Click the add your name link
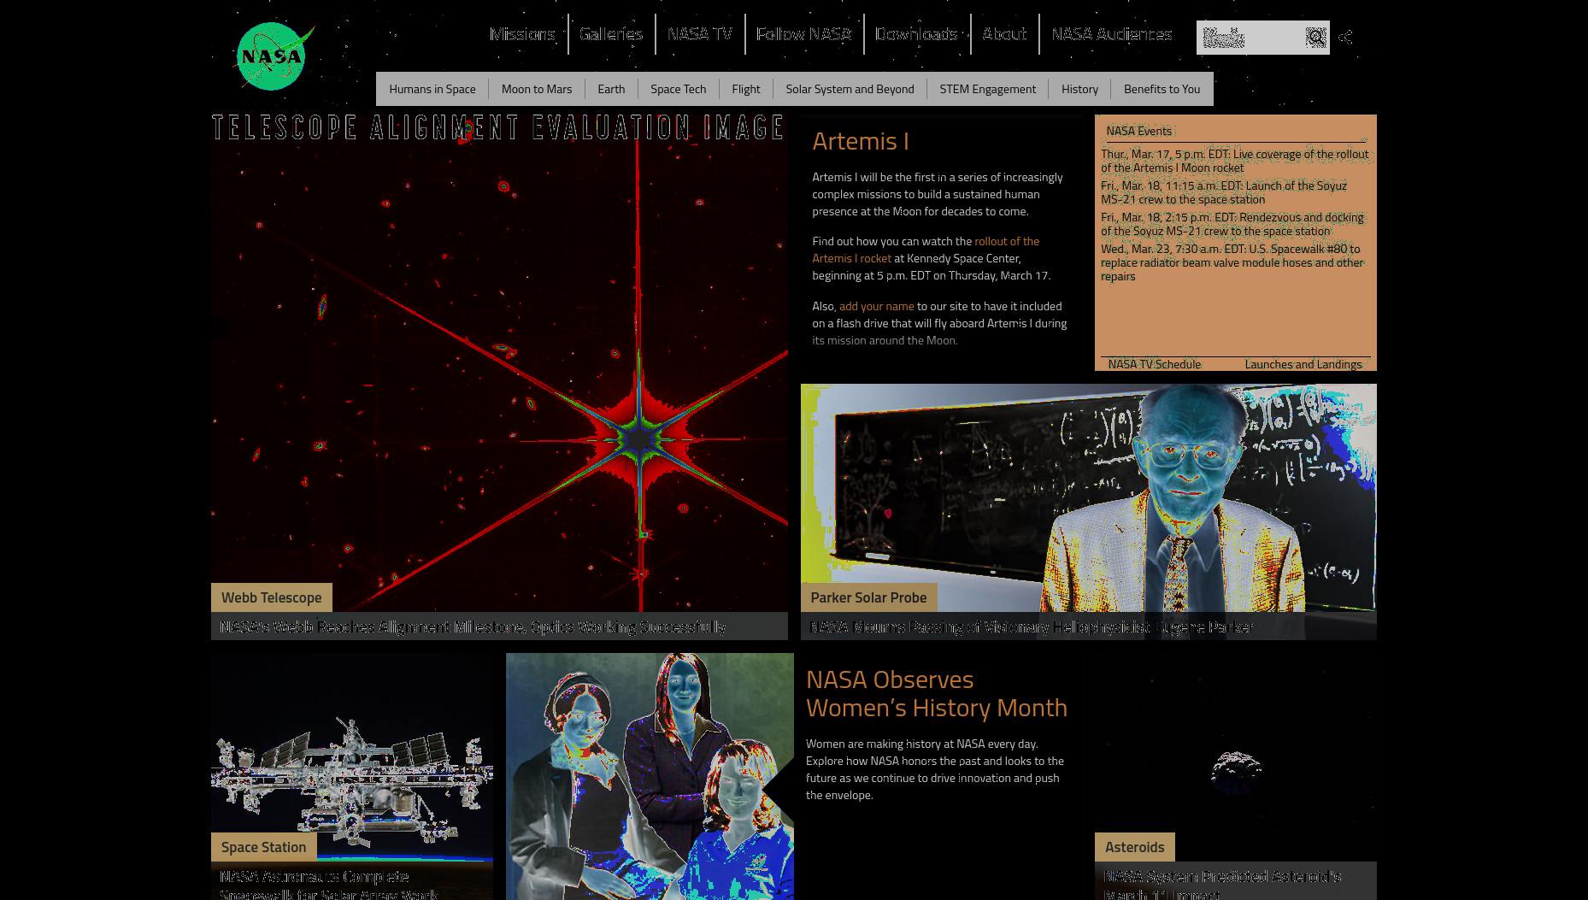The width and height of the screenshot is (1588, 900). pos(877,306)
